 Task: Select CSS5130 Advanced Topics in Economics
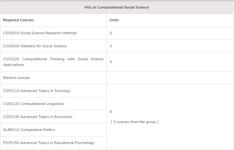(38, 117)
